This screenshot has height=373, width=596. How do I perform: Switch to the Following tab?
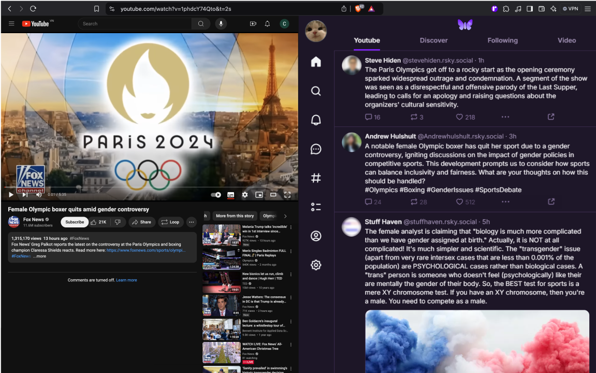tap(502, 40)
